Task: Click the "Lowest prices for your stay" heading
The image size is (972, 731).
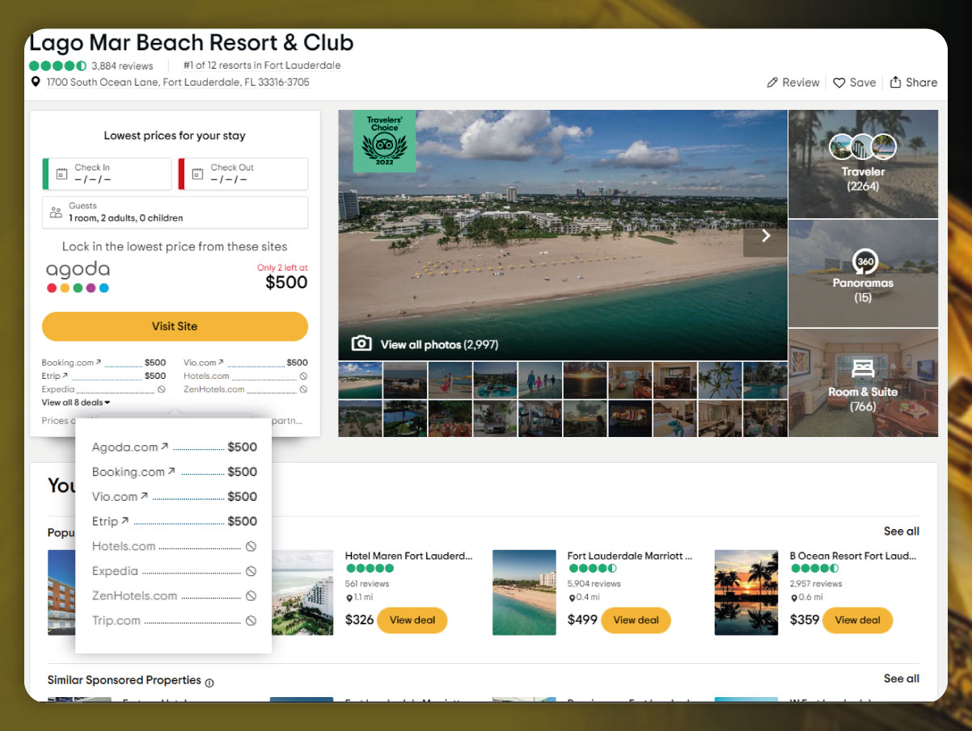Action: (x=175, y=136)
